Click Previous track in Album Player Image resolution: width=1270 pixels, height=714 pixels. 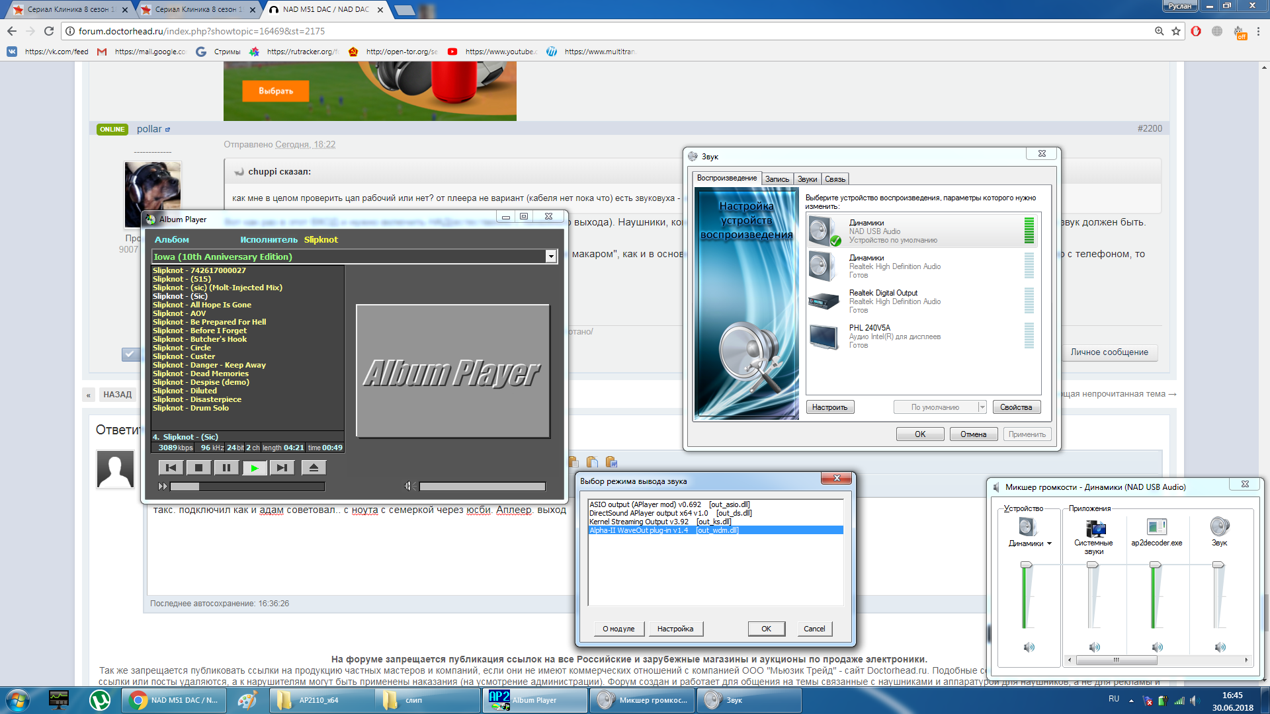click(x=171, y=468)
